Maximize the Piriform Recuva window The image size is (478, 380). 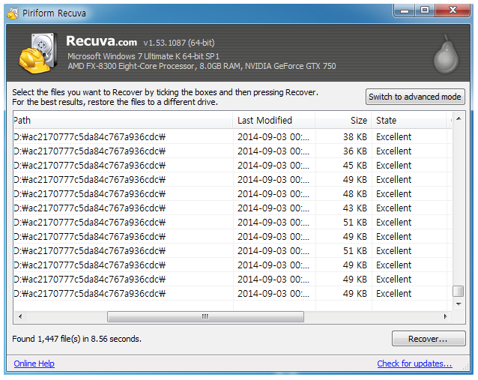pyautogui.click(x=425, y=10)
